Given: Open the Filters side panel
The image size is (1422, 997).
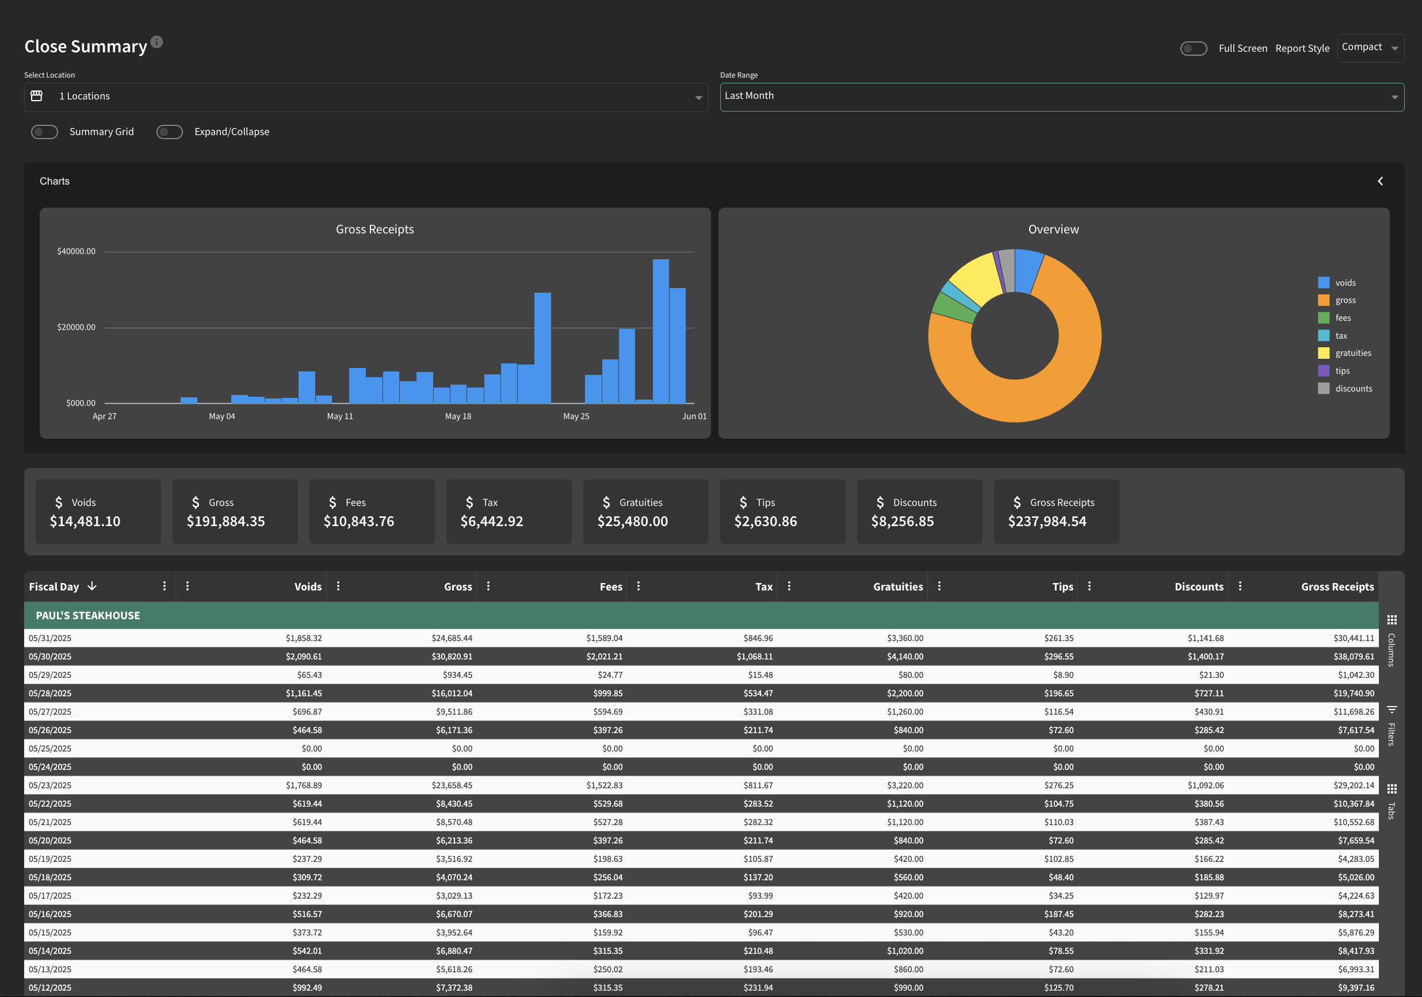Looking at the screenshot, I should 1392,725.
